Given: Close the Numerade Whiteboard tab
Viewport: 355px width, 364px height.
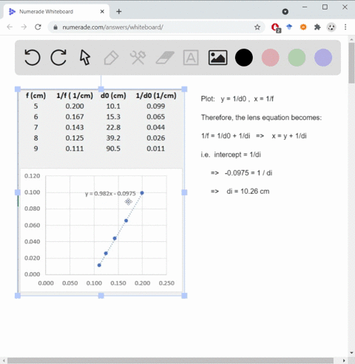Looking at the screenshot, I should 102,12.
